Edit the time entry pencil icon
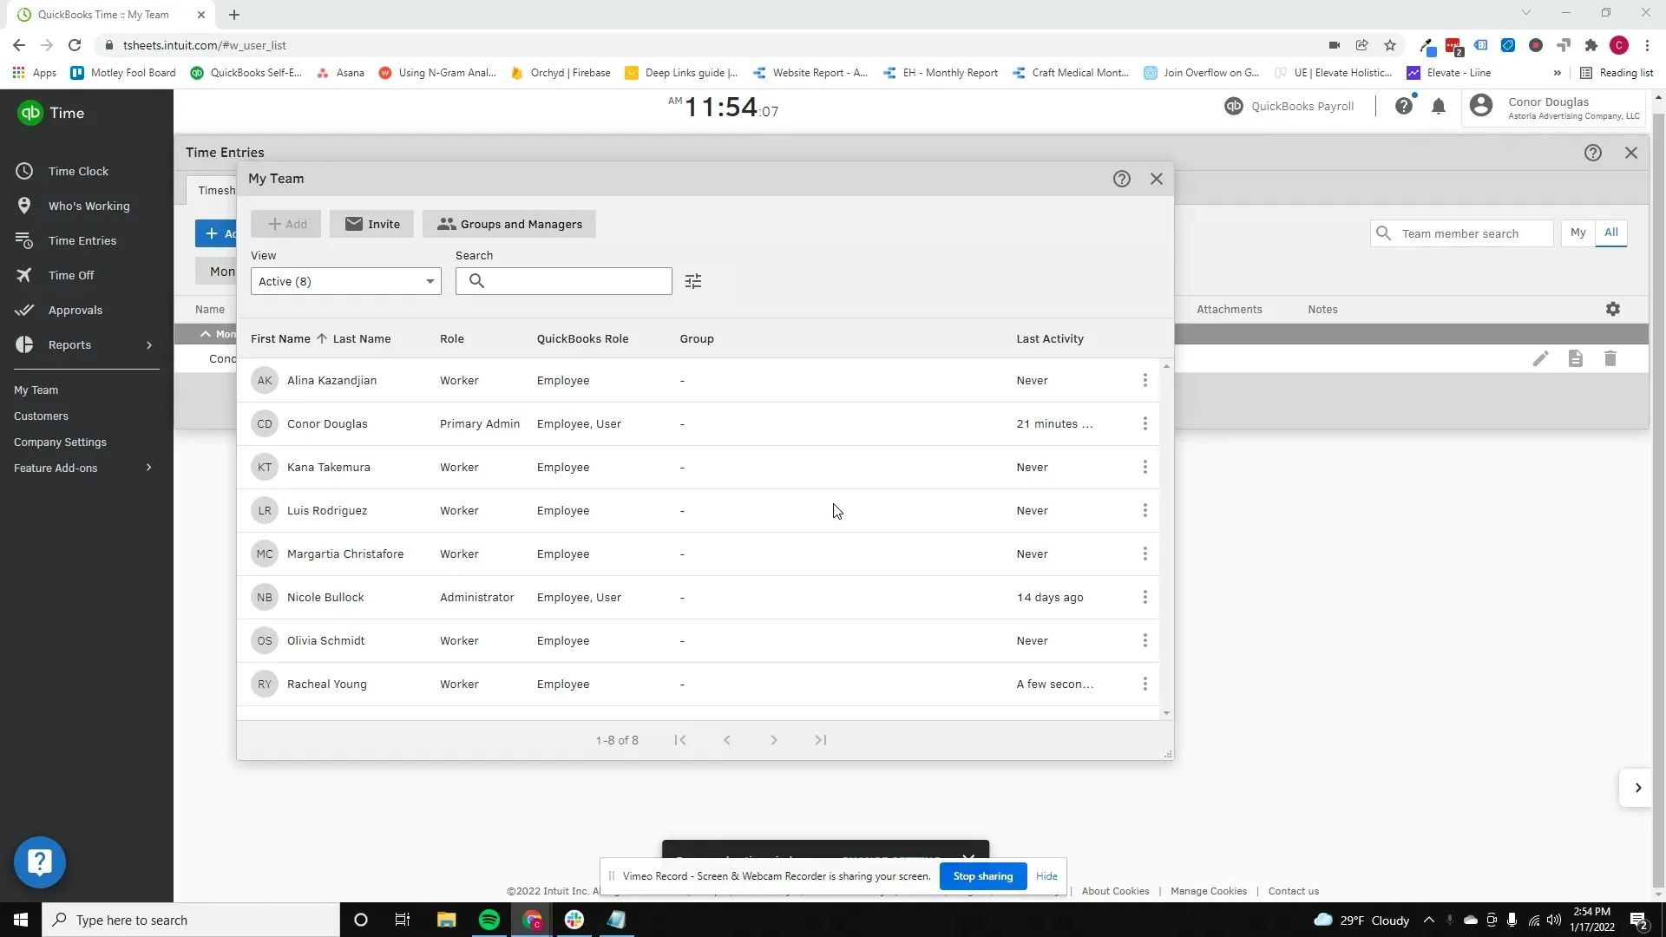 point(1541,358)
